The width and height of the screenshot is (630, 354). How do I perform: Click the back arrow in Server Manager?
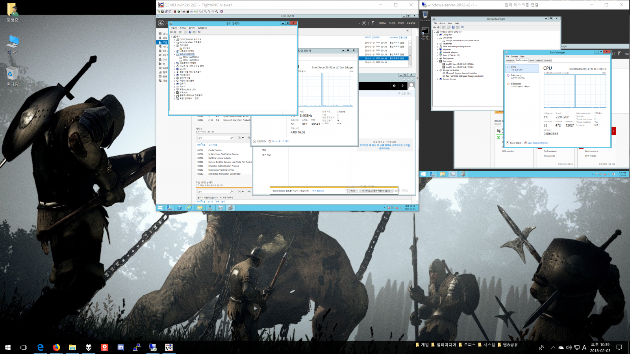tap(161, 23)
